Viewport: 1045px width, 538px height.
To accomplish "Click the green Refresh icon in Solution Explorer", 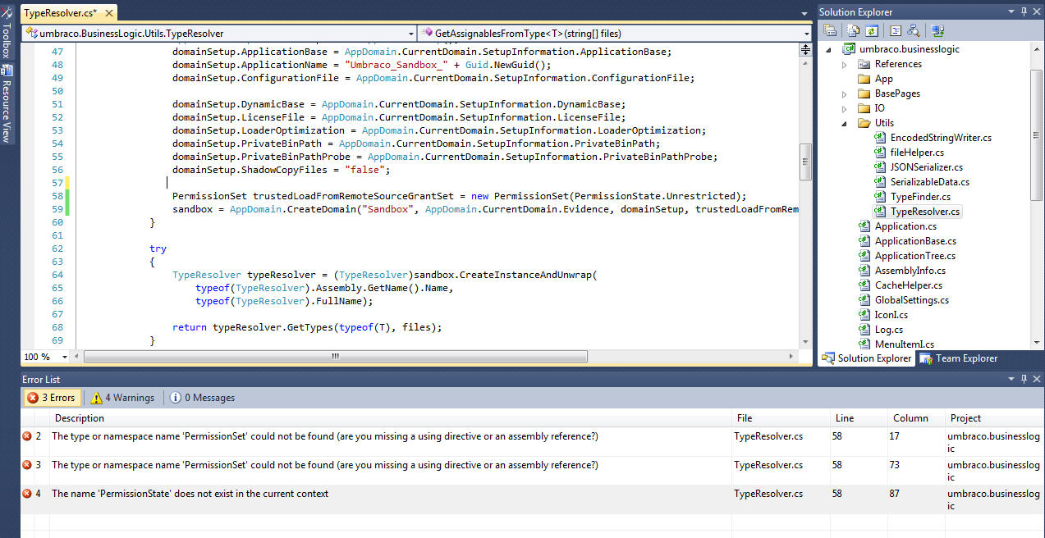I will click(x=871, y=30).
